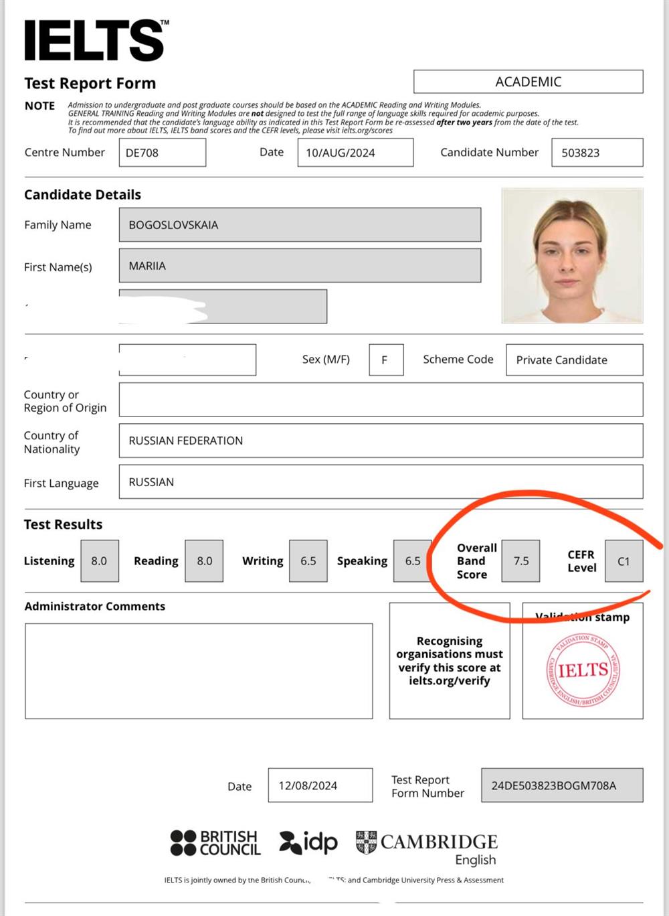
Task: Click the Overall Band Score 7.5 box
Action: (520, 561)
